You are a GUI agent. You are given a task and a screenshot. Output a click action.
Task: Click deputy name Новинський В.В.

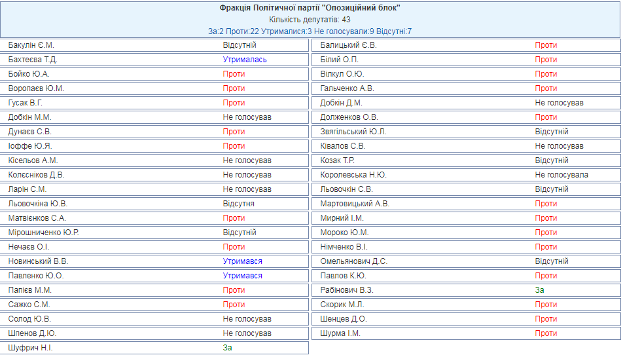coord(38,261)
